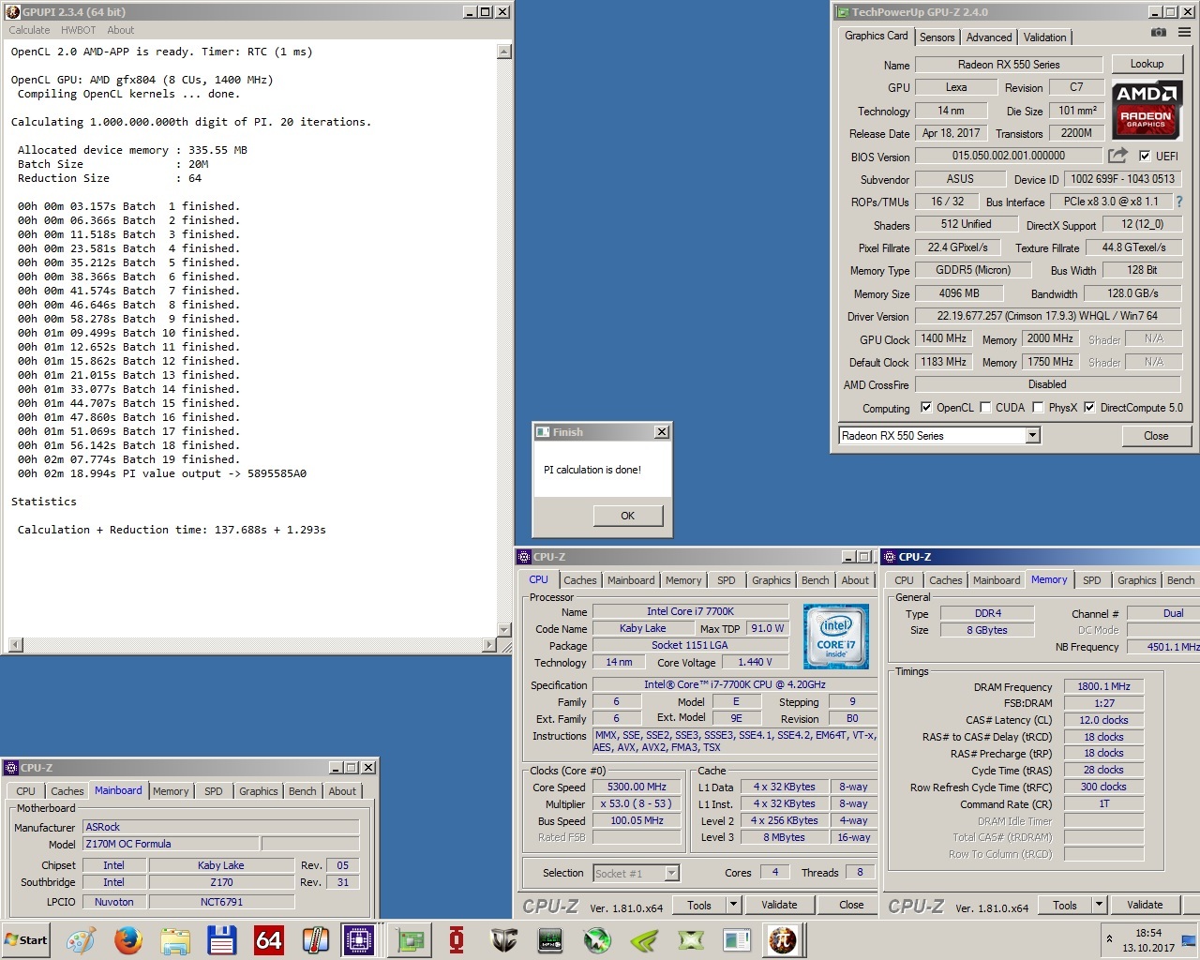Open the GPU-Z hamburger menu icon
The image size is (1200, 960).
[1185, 32]
